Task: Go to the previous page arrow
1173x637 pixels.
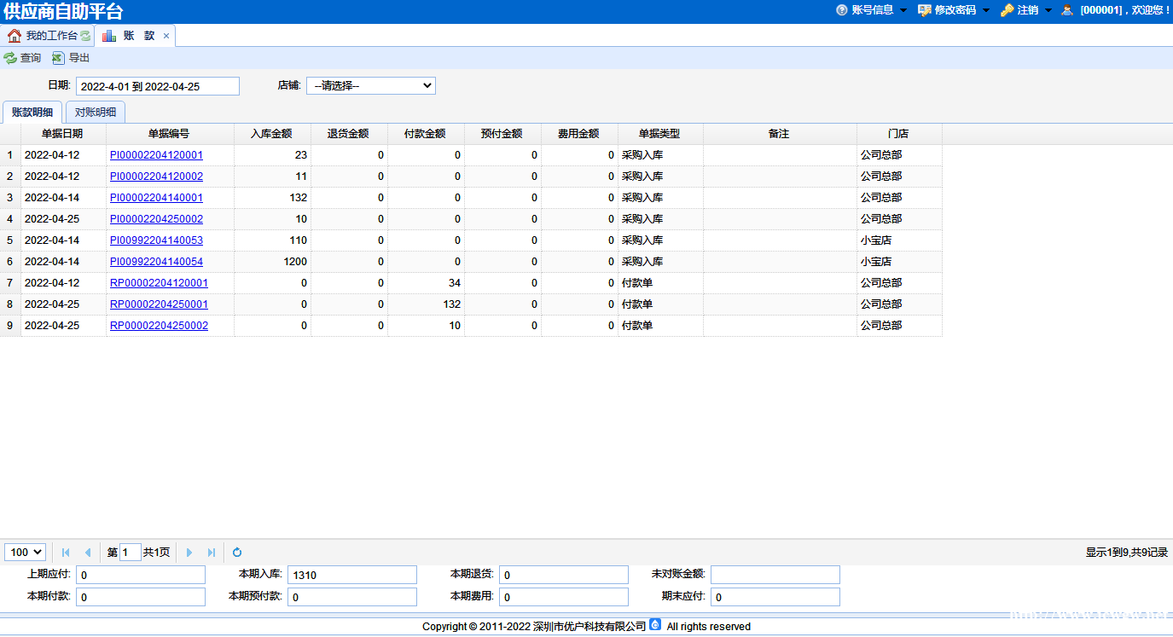Action: pyautogui.click(x=87, y=553)
